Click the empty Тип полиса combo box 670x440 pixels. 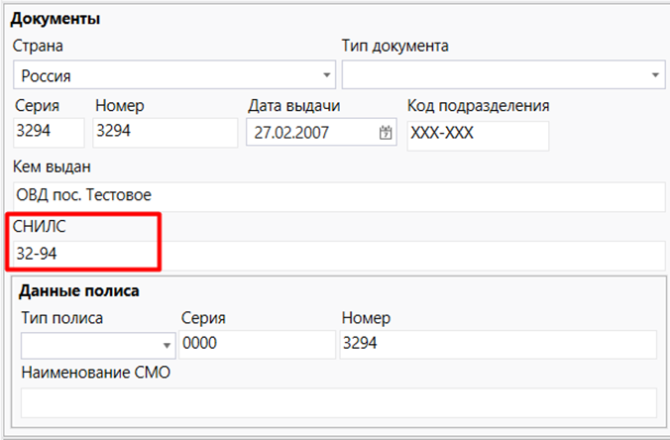pos(87,345)
